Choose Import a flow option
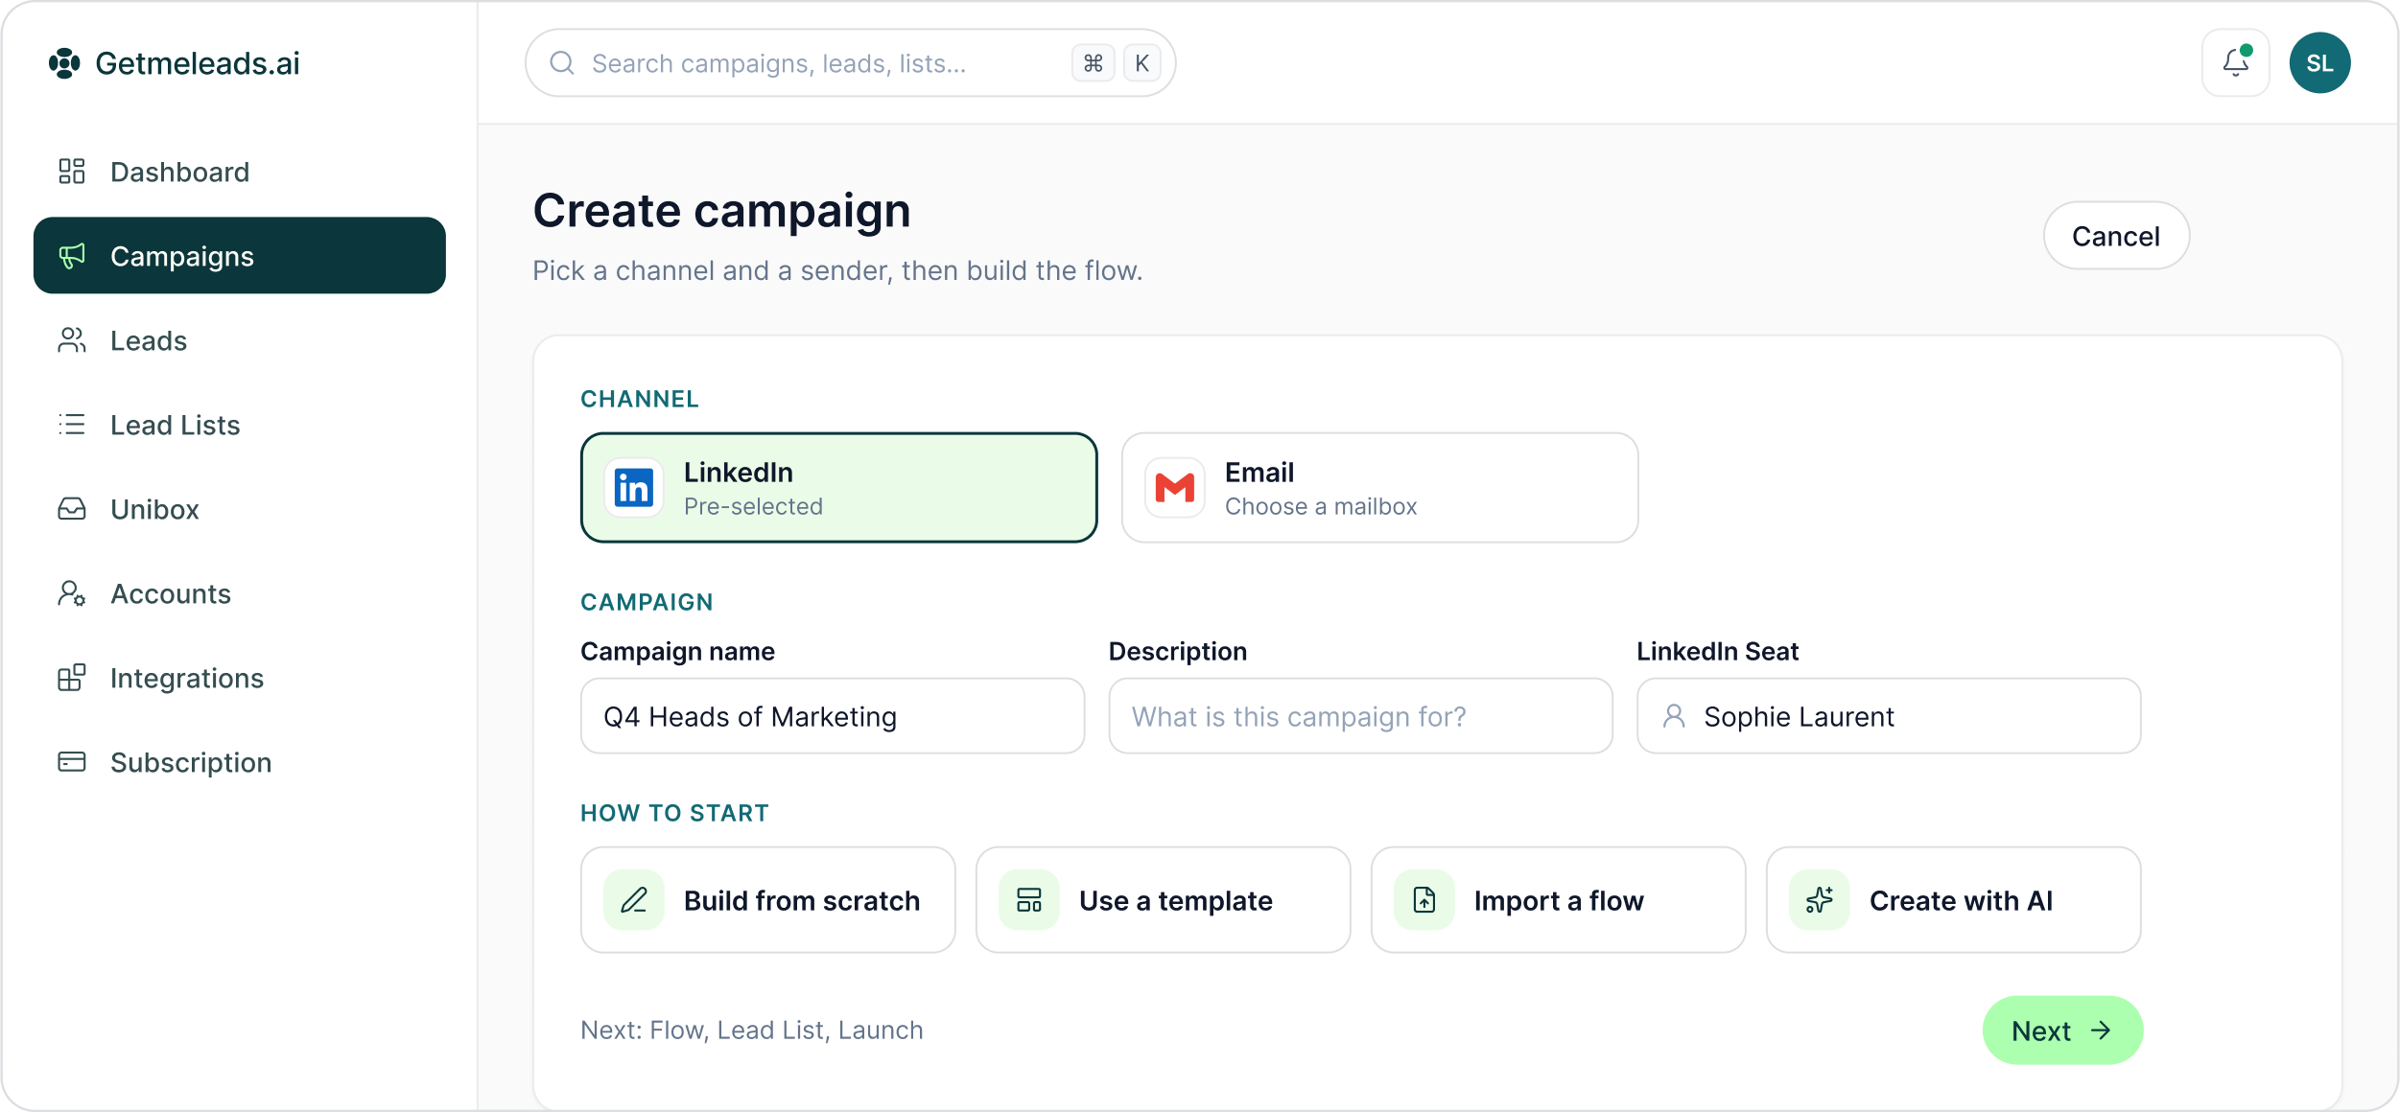Screen dimensions: 2400x1112 [x=1559, y=900]
